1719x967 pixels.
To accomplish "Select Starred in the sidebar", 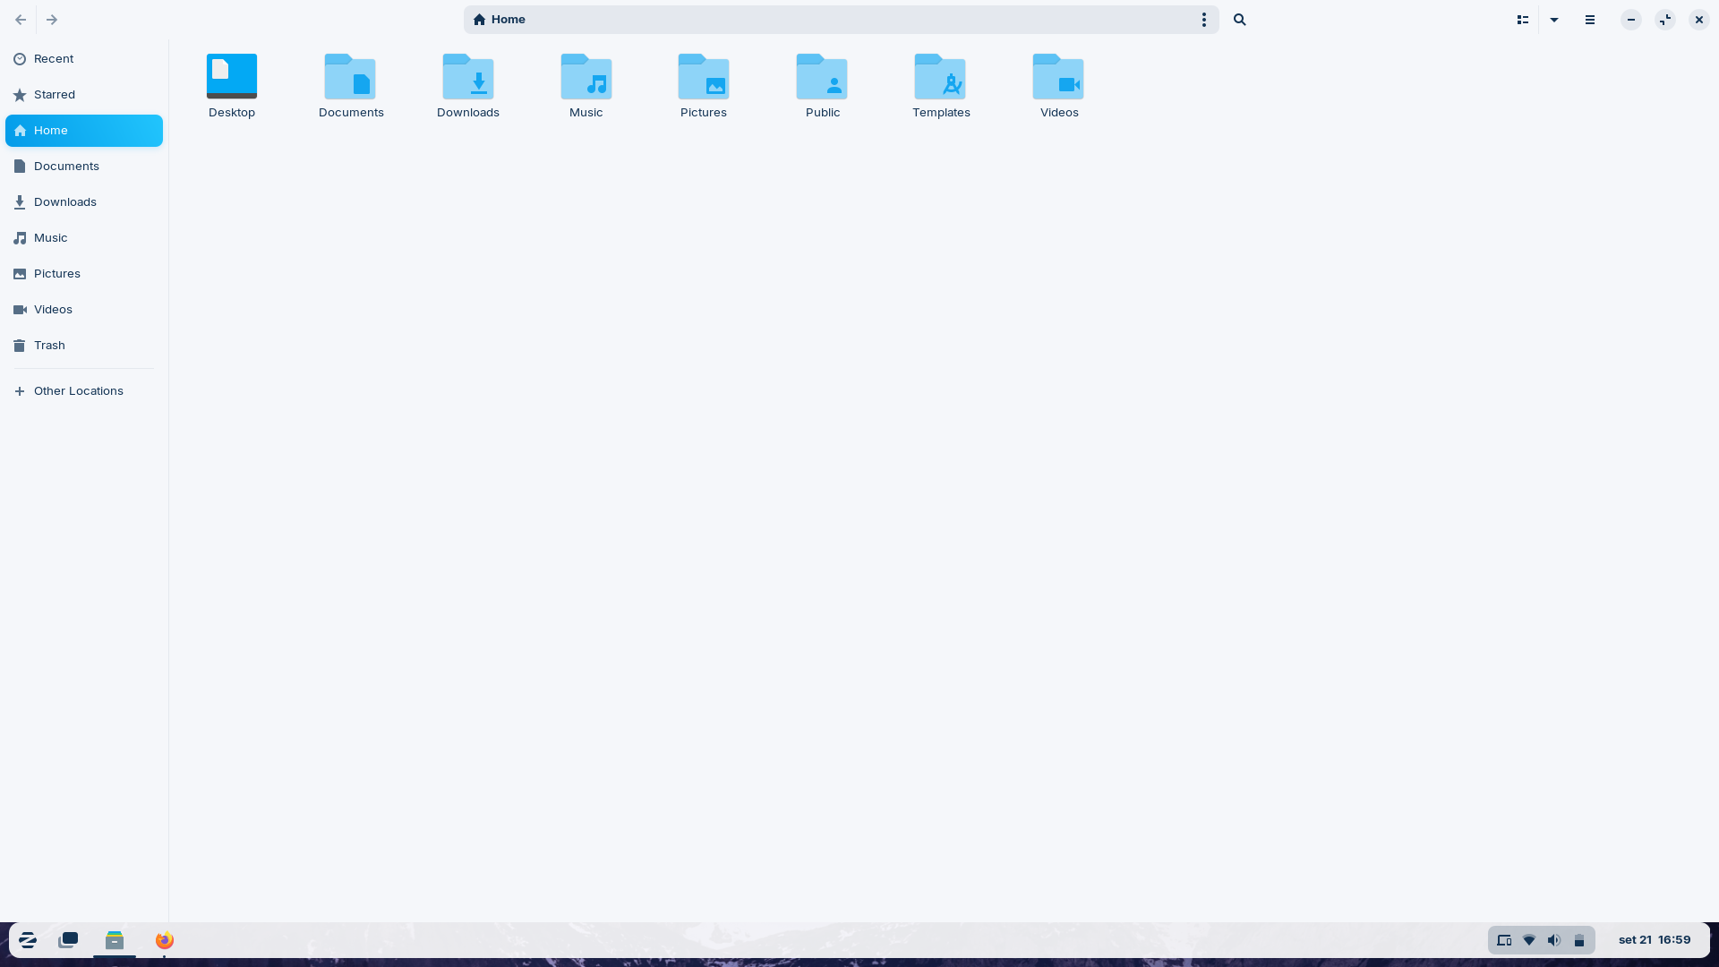I will [55, 95].
